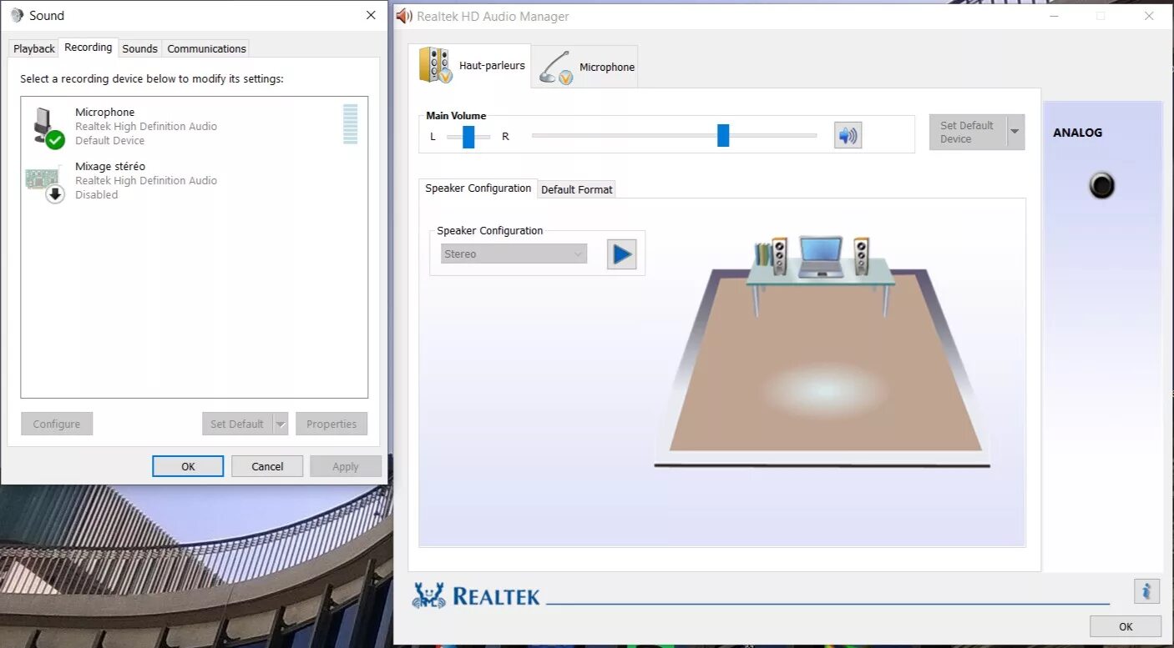Click the Set Default button in Sound dialog
Viewport: 1174px width, 648px height.
[237, 424]
